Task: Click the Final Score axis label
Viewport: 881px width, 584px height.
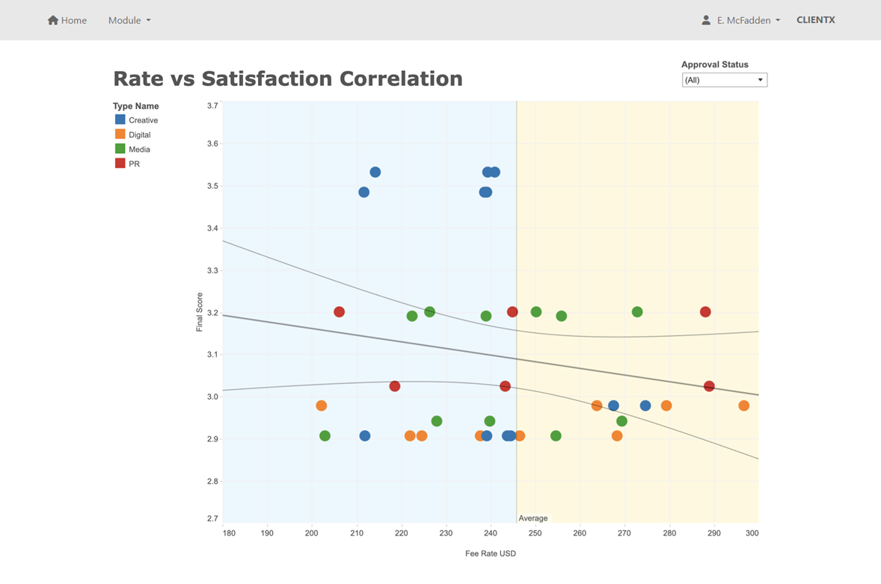Action: coord(200,311)
